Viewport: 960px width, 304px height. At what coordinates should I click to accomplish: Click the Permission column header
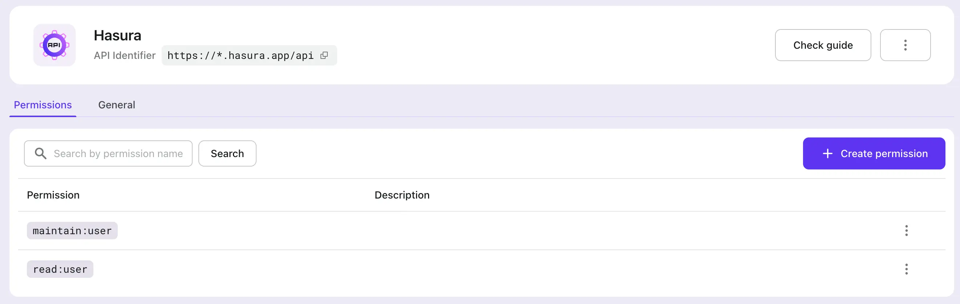(53, 195)
